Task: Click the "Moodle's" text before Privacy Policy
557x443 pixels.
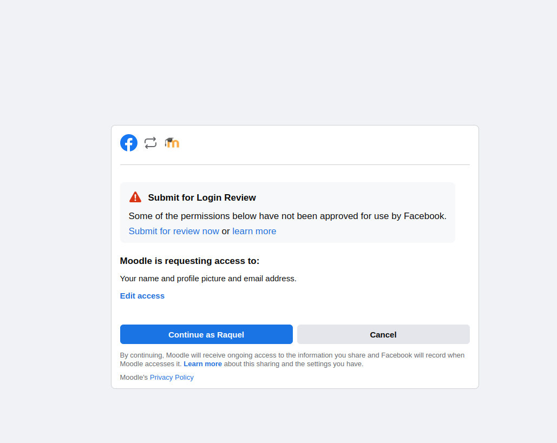Action: (x=134, y=378)
